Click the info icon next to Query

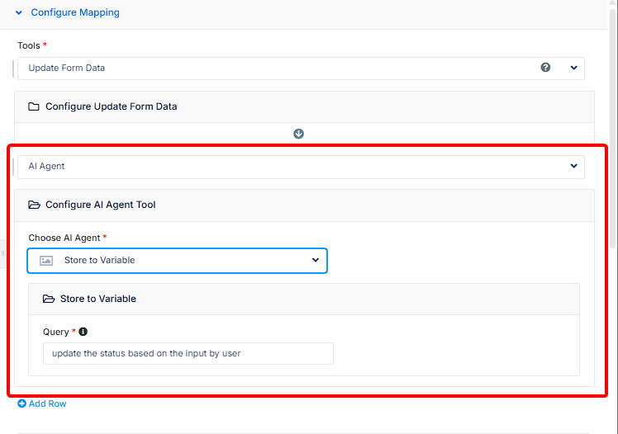coord(83,332)
